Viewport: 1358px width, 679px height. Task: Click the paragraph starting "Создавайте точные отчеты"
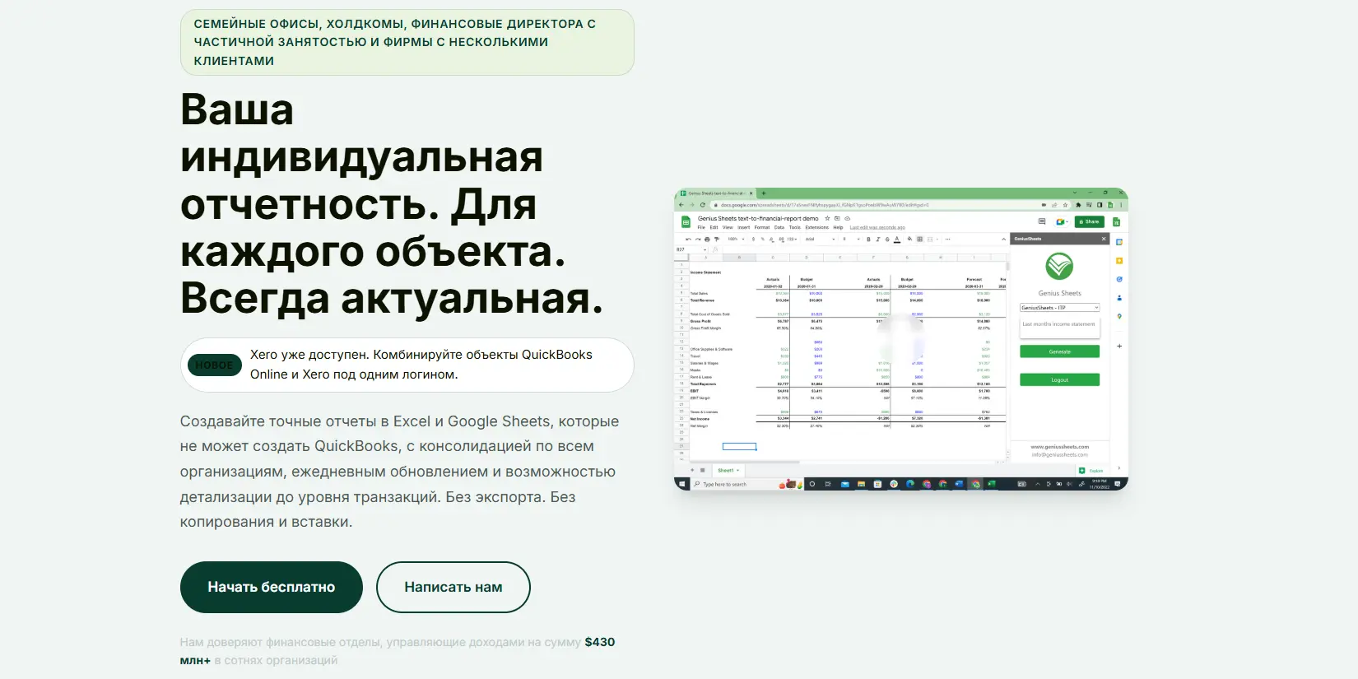[x=399, y=472]
